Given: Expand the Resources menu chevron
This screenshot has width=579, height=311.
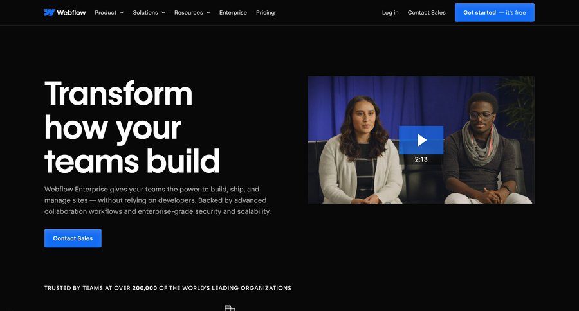Looking at the screenshot, I should pos(208,13).
